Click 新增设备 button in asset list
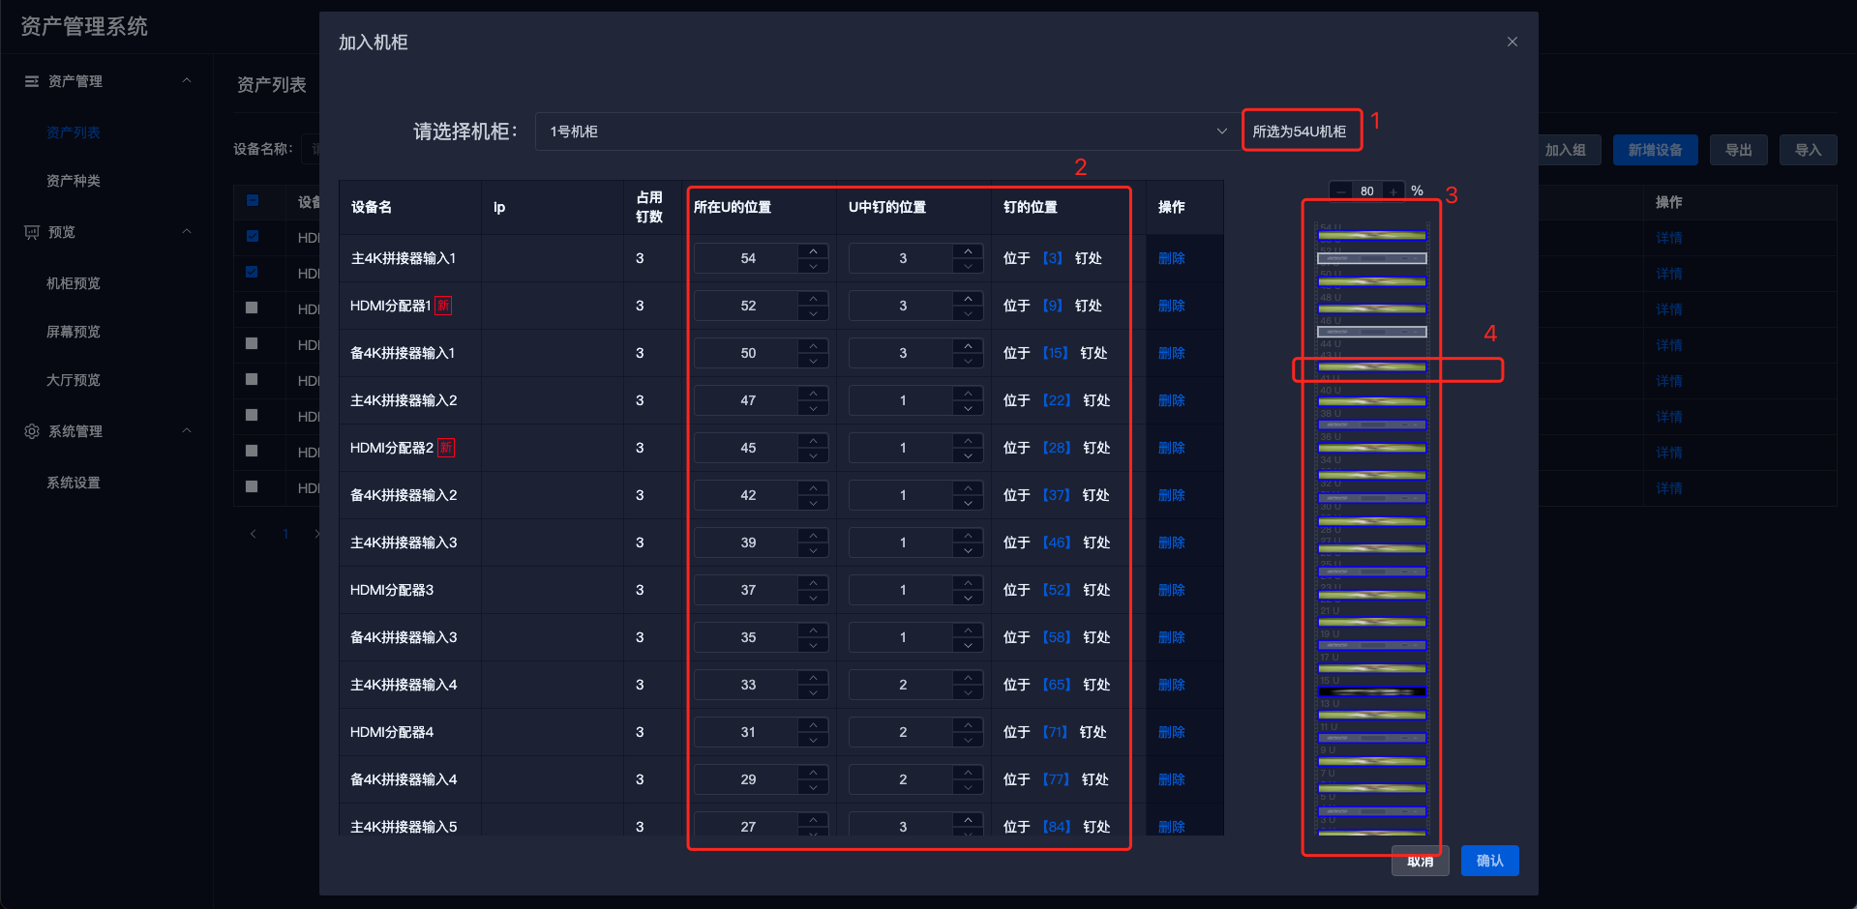The width and height of the screenshot is (1857, 909). pos(1655,150)
